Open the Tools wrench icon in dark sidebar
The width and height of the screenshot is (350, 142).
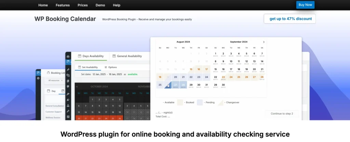(x=68, y=111)
